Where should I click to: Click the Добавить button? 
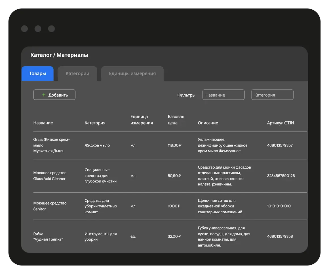click(54, 95)
